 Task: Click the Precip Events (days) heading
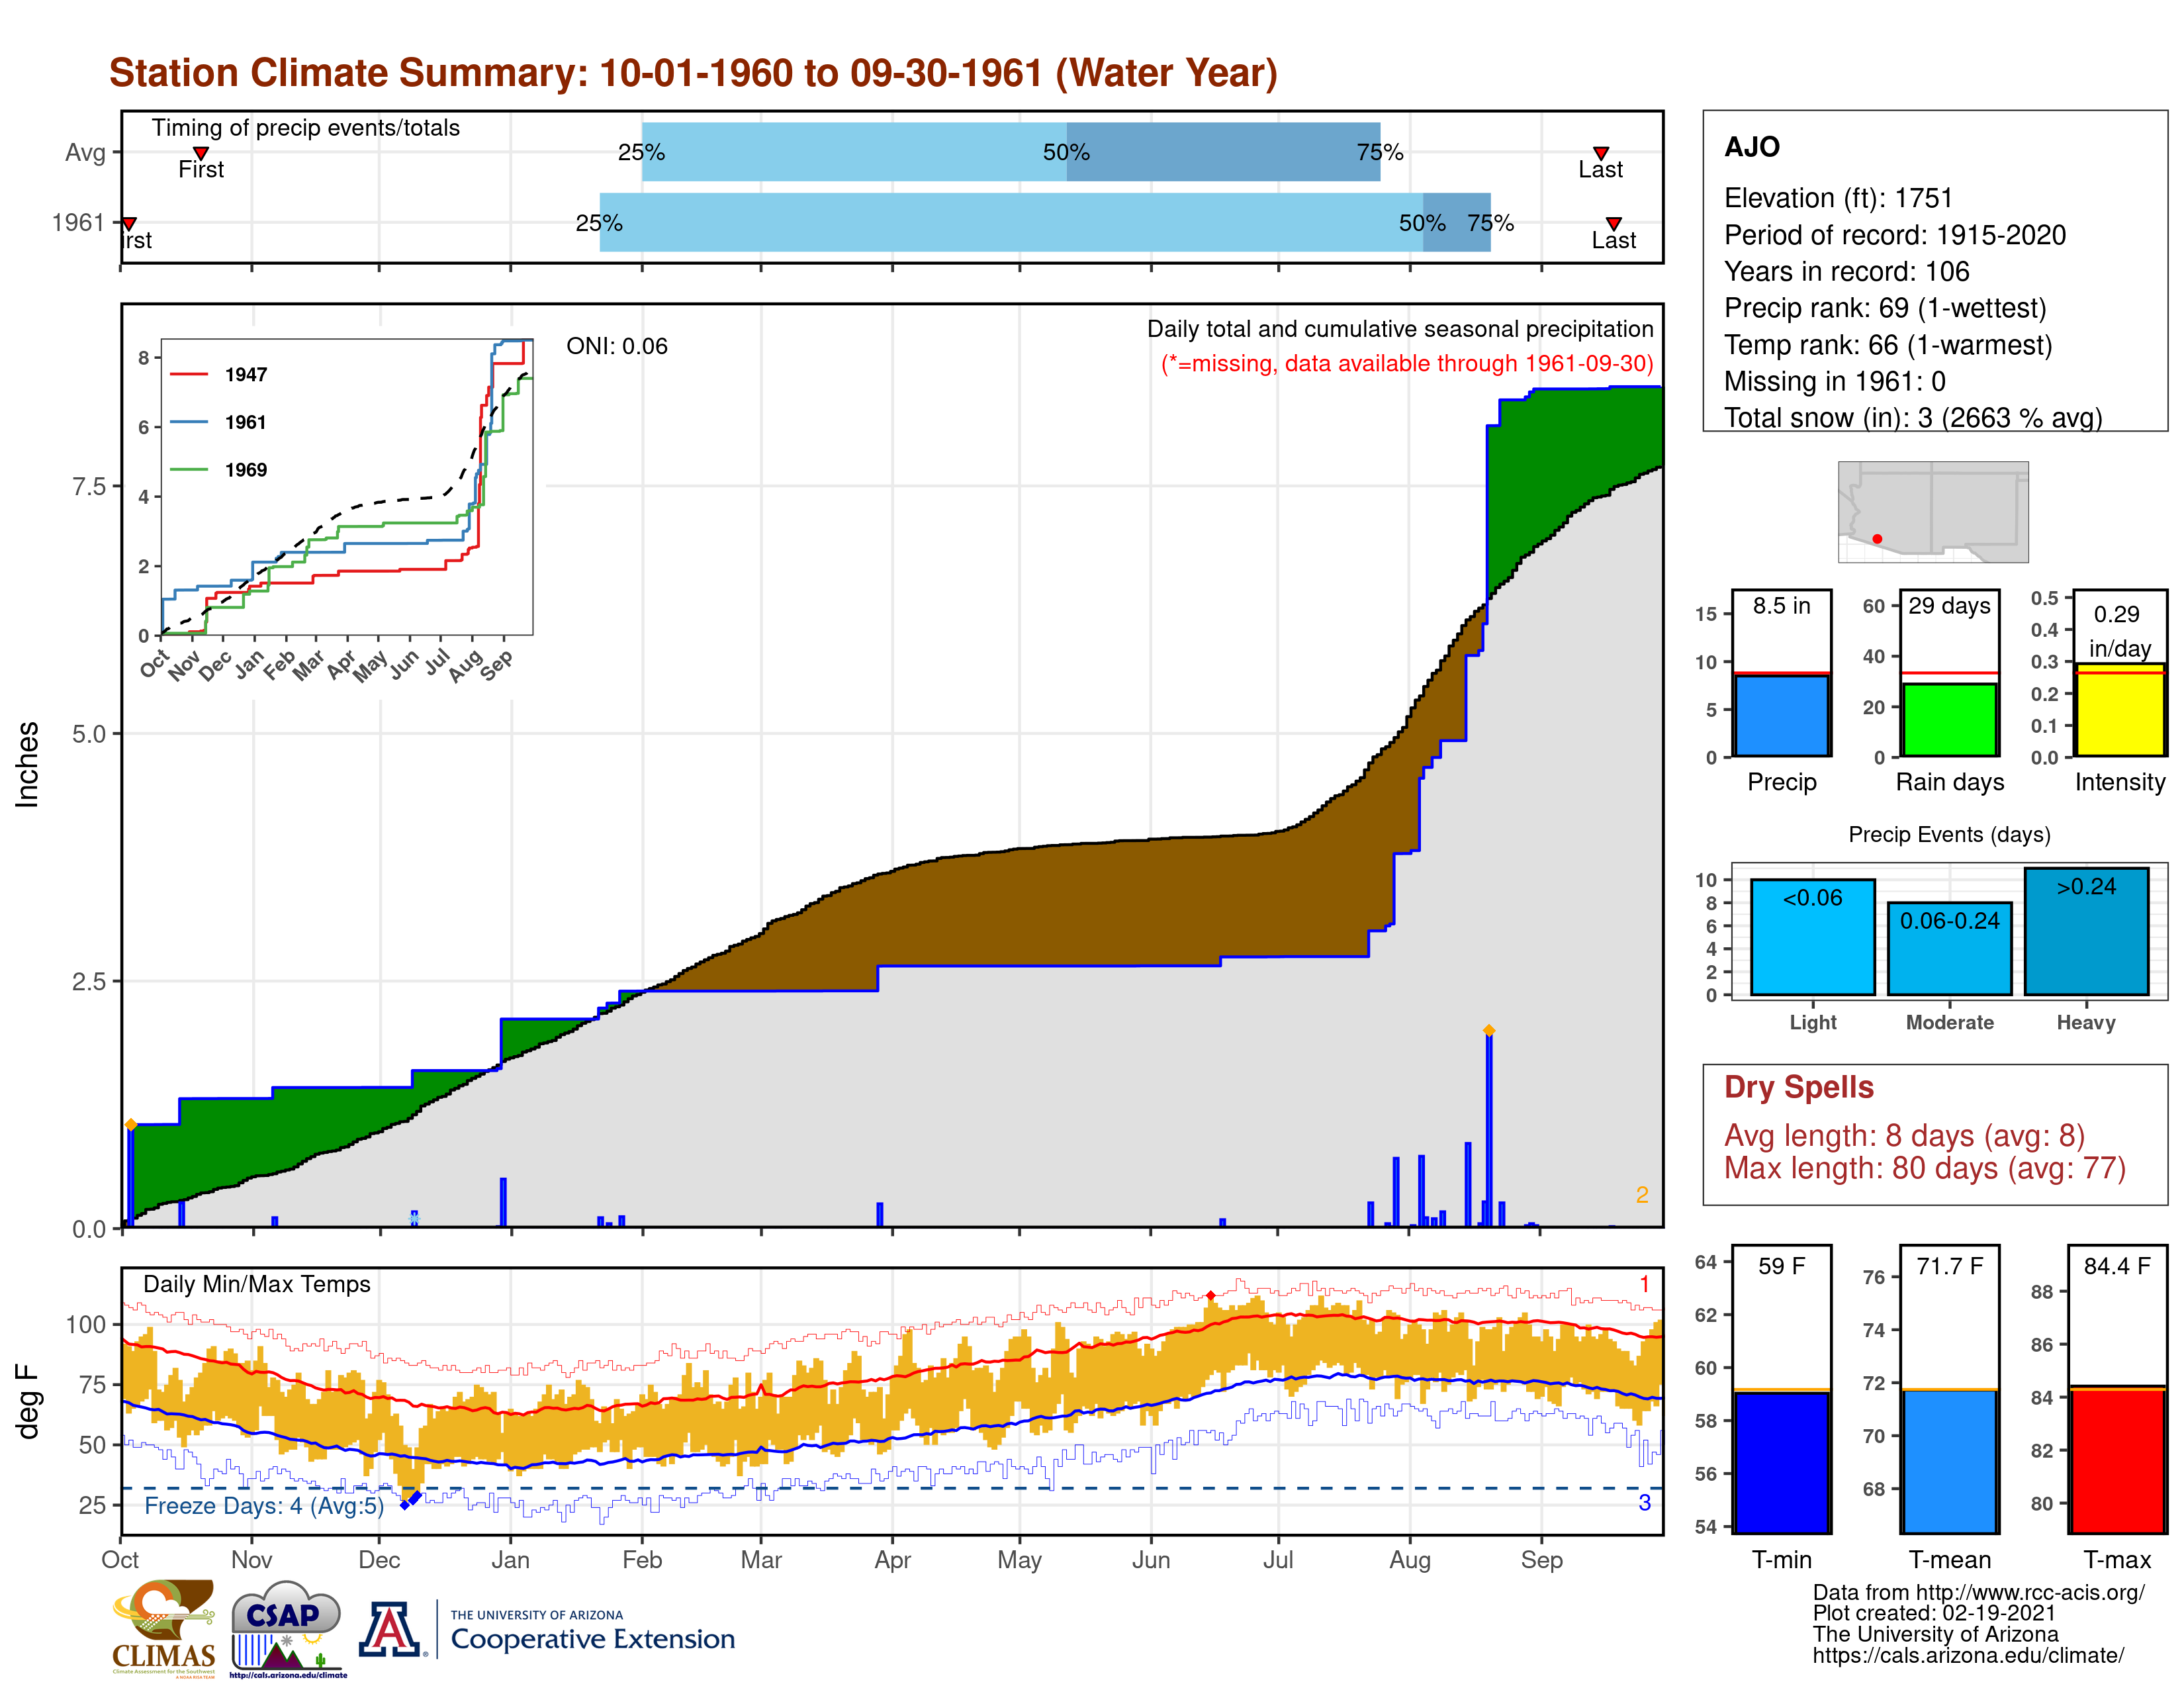pyautogui.click(x=1949, y=834)
